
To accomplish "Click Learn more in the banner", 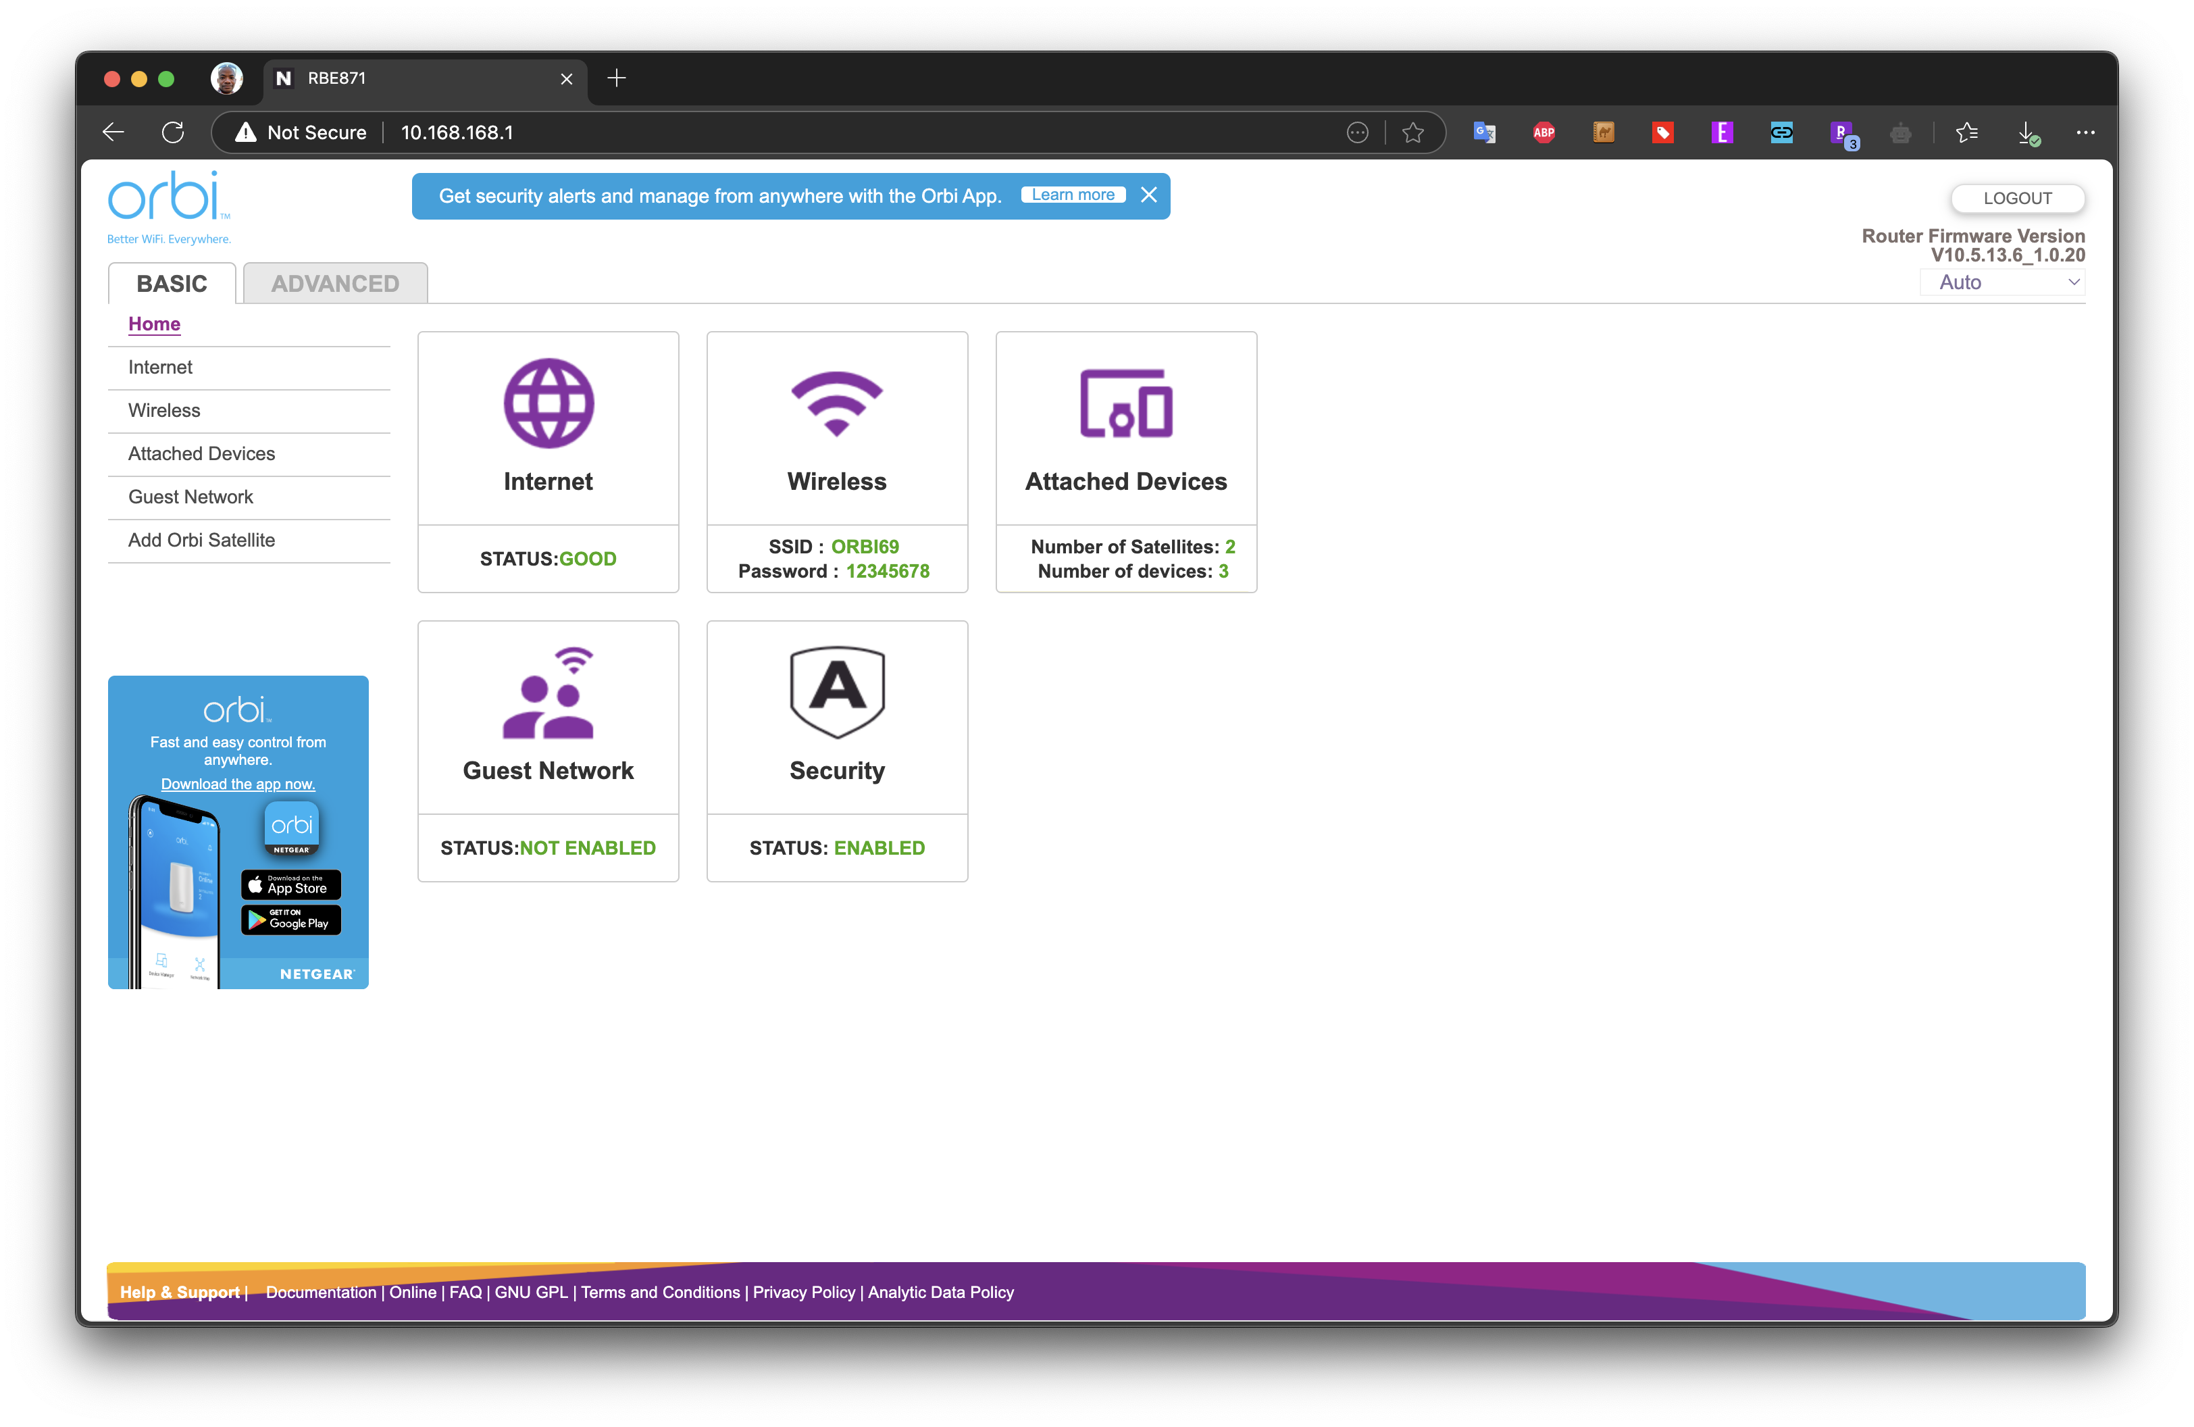I will pyautogui.click(x=1073, y=195).
